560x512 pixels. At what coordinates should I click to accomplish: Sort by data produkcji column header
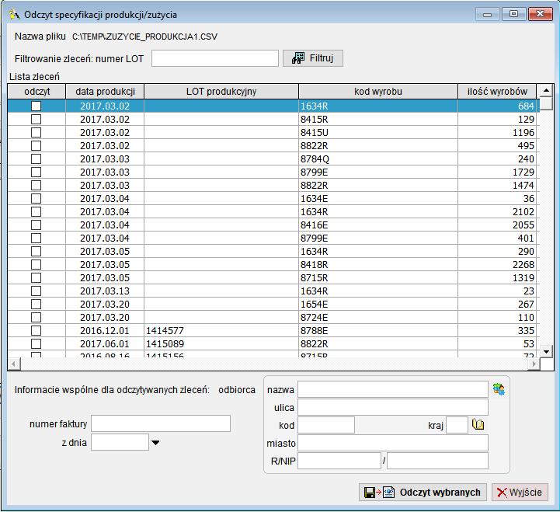[x=105, y=92]
